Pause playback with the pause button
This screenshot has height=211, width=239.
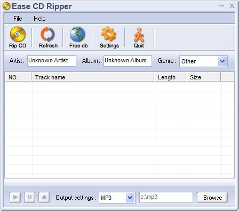click(x=30, y=197)
